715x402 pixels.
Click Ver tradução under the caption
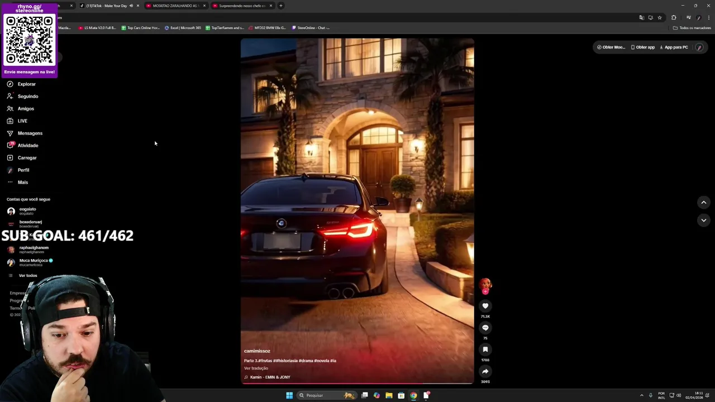(x=256, y=368)
